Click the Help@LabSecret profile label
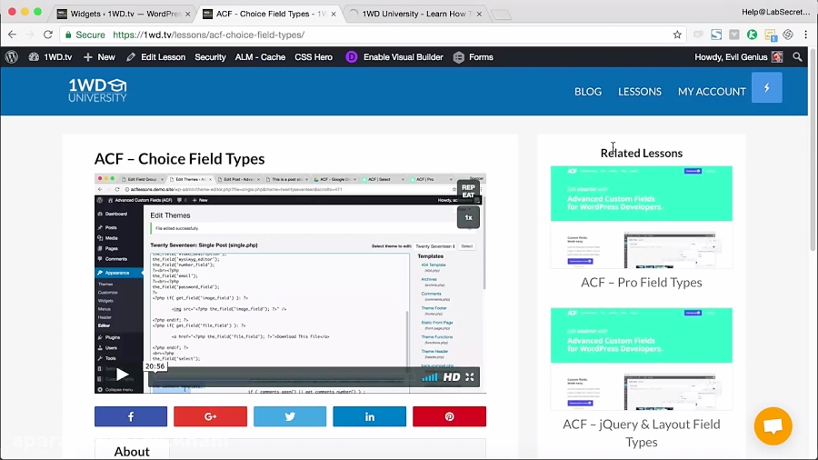 pos(775,12)
